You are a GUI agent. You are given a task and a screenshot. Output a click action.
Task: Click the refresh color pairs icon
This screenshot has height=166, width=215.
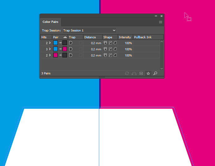coord(127,73)
